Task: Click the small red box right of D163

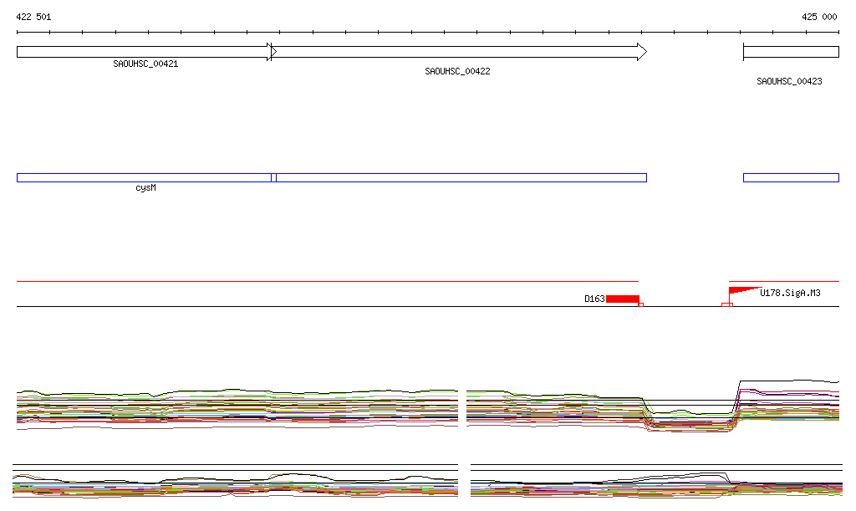Action: pos(641,304)
